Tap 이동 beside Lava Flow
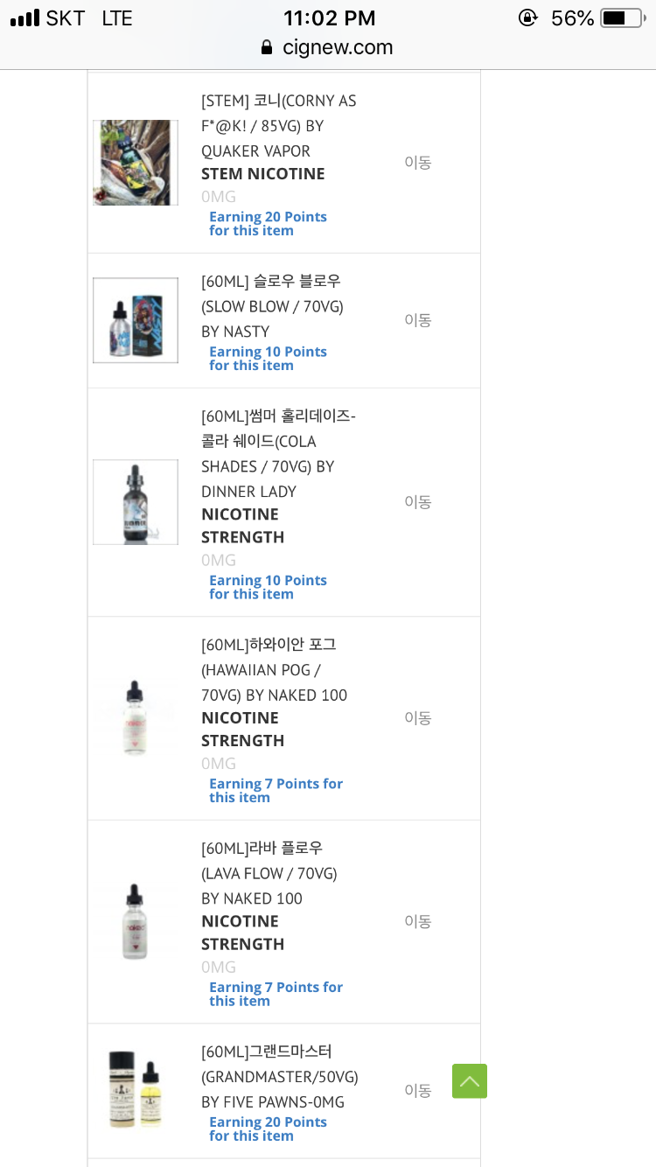 click(417, 921)
